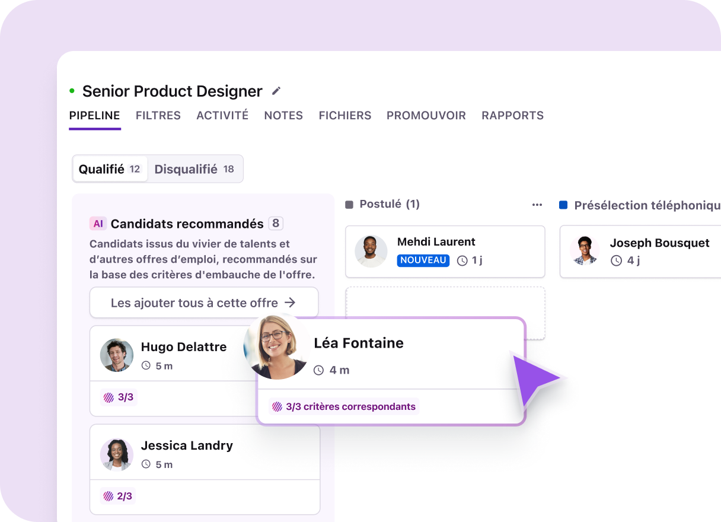Click the Postulé (1) column header
This screenshot has height=522, width=721.
click(390, 204)
